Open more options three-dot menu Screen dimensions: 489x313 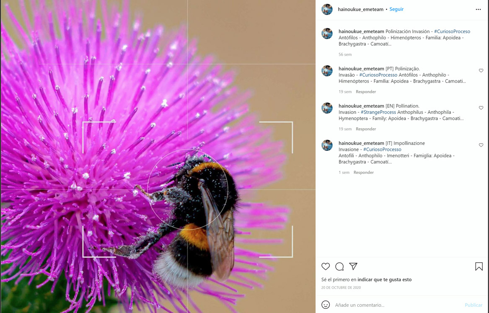(x=478, y=9)
